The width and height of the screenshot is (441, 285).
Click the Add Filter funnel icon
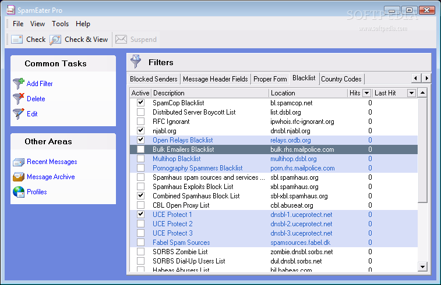click(x=19, y=83)
